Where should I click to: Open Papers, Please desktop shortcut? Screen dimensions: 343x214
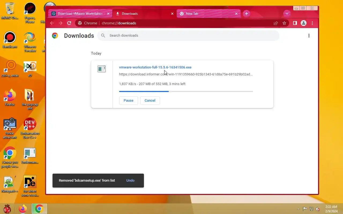[x=30, y=13]
